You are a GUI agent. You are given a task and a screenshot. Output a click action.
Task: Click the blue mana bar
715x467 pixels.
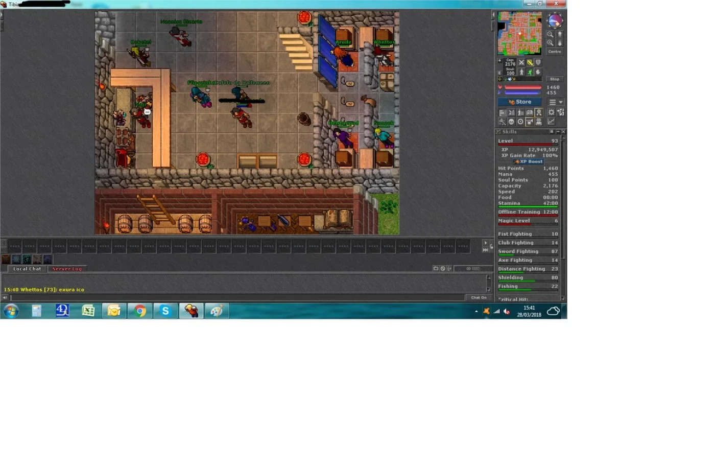point(523,92)
